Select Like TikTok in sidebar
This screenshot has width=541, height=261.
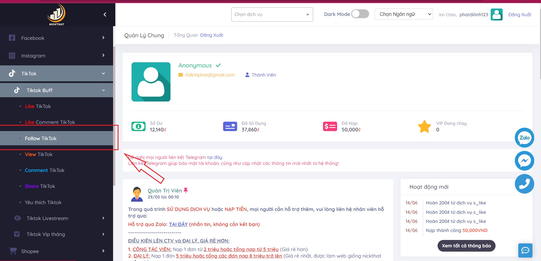point(38,106)
